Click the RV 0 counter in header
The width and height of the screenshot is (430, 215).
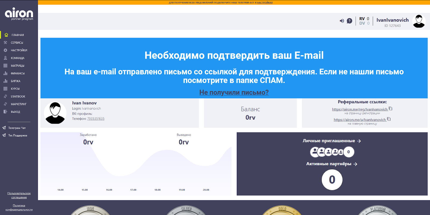click(x=364, y=19)
